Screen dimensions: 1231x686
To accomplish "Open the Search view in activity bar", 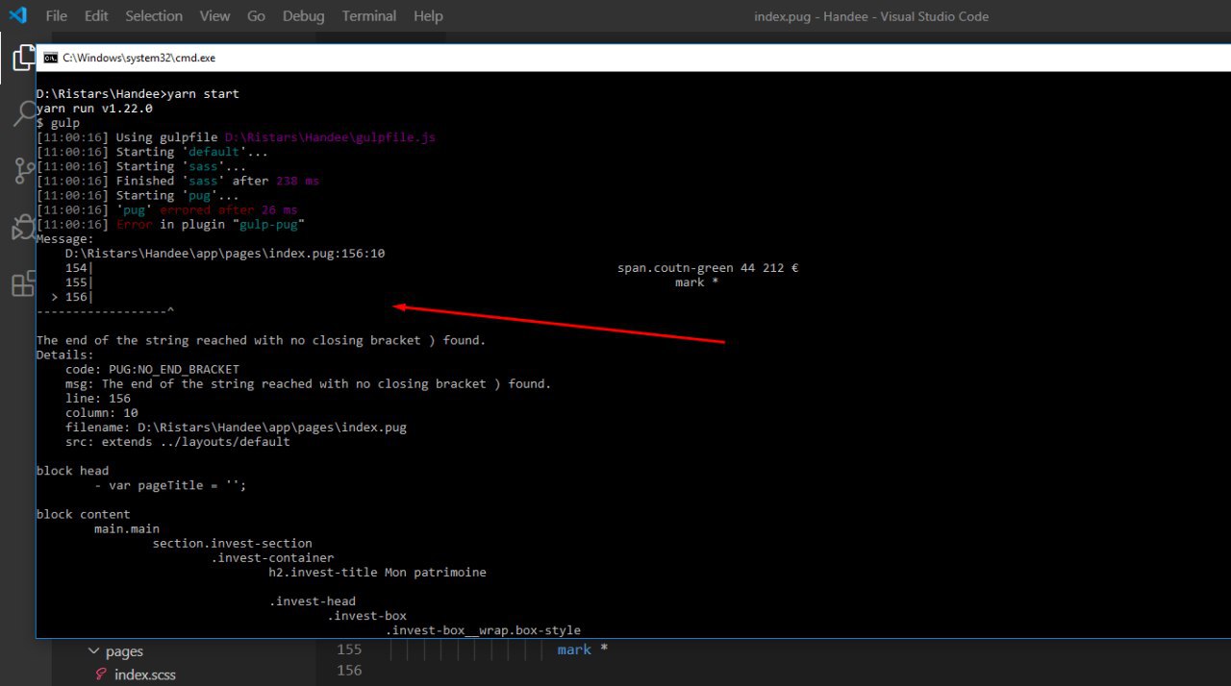I will coord(23,114).
